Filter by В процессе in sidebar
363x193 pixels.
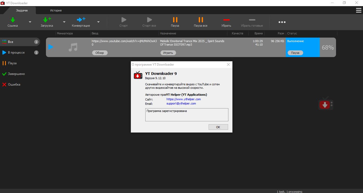16,53
